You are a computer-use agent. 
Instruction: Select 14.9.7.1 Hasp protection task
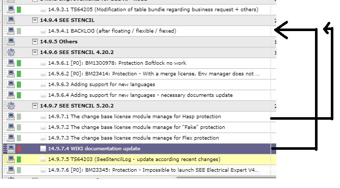(x=134, y=117)
